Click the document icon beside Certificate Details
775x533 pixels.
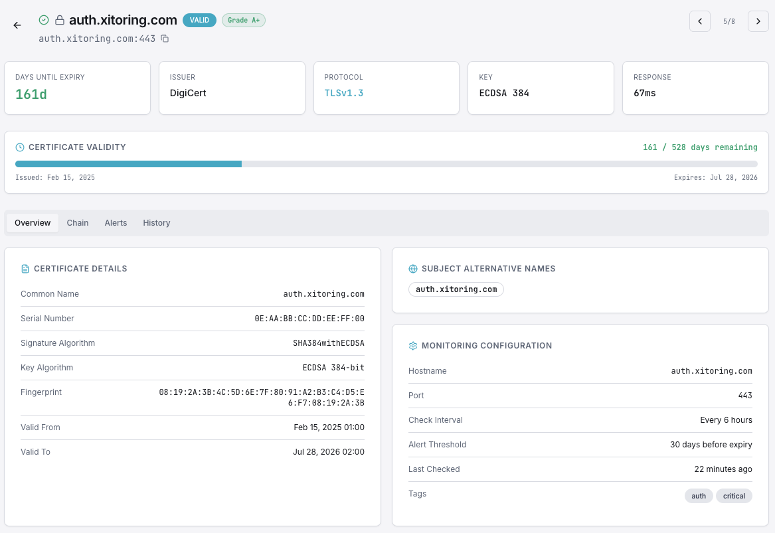tap(25, 268)
